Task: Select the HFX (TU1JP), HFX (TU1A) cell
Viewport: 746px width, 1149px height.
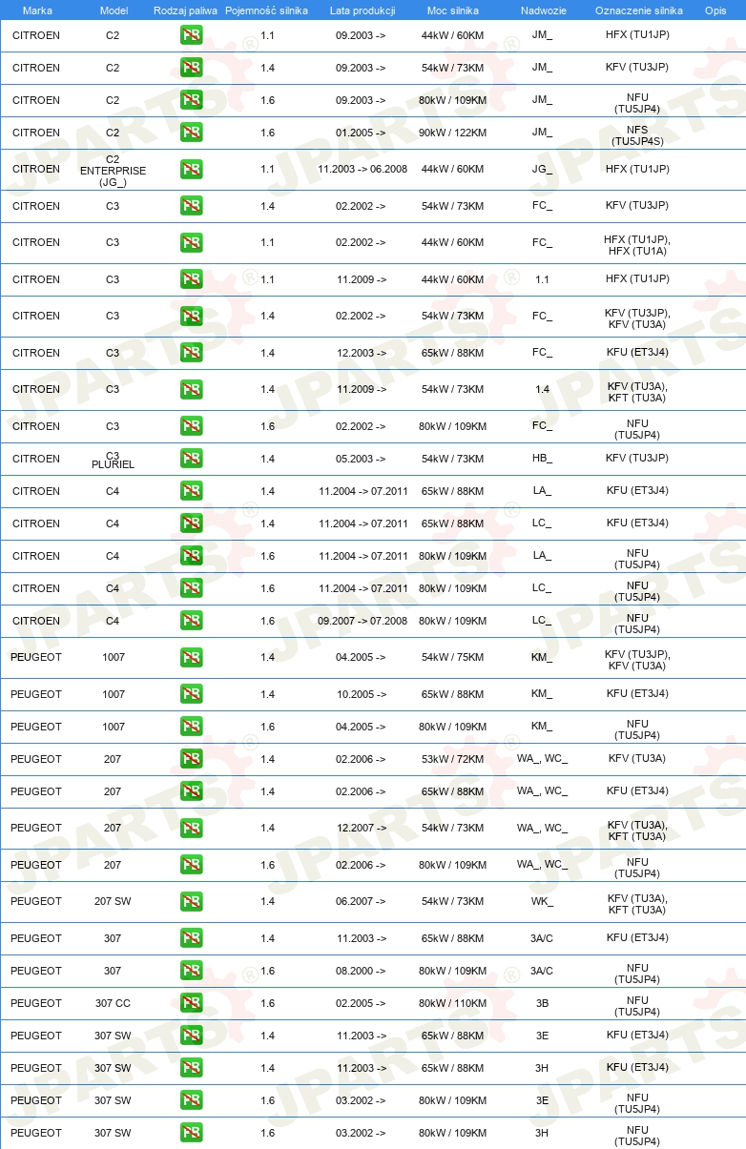Action: (x=637, y=244)
